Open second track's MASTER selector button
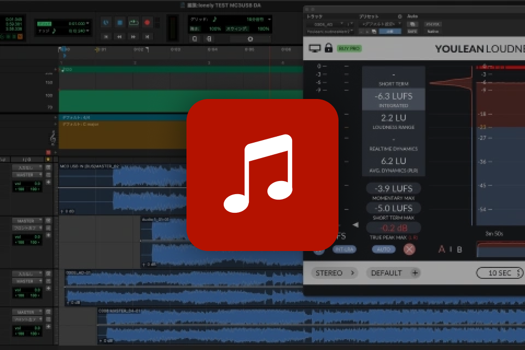 27,221
